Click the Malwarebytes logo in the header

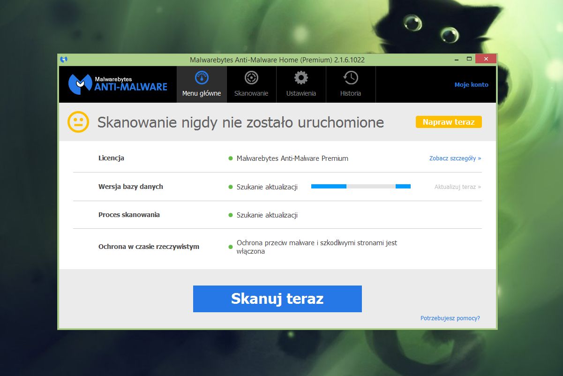coord(117,84)
